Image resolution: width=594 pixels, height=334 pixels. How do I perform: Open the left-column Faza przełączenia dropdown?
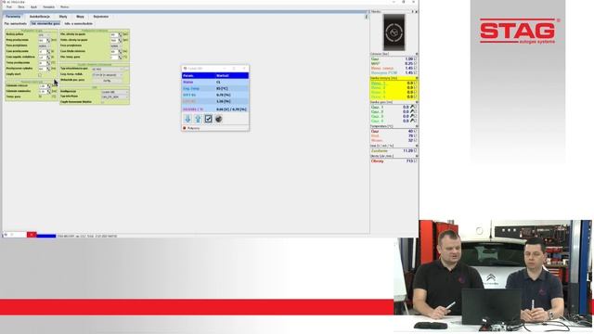[44, 45]
